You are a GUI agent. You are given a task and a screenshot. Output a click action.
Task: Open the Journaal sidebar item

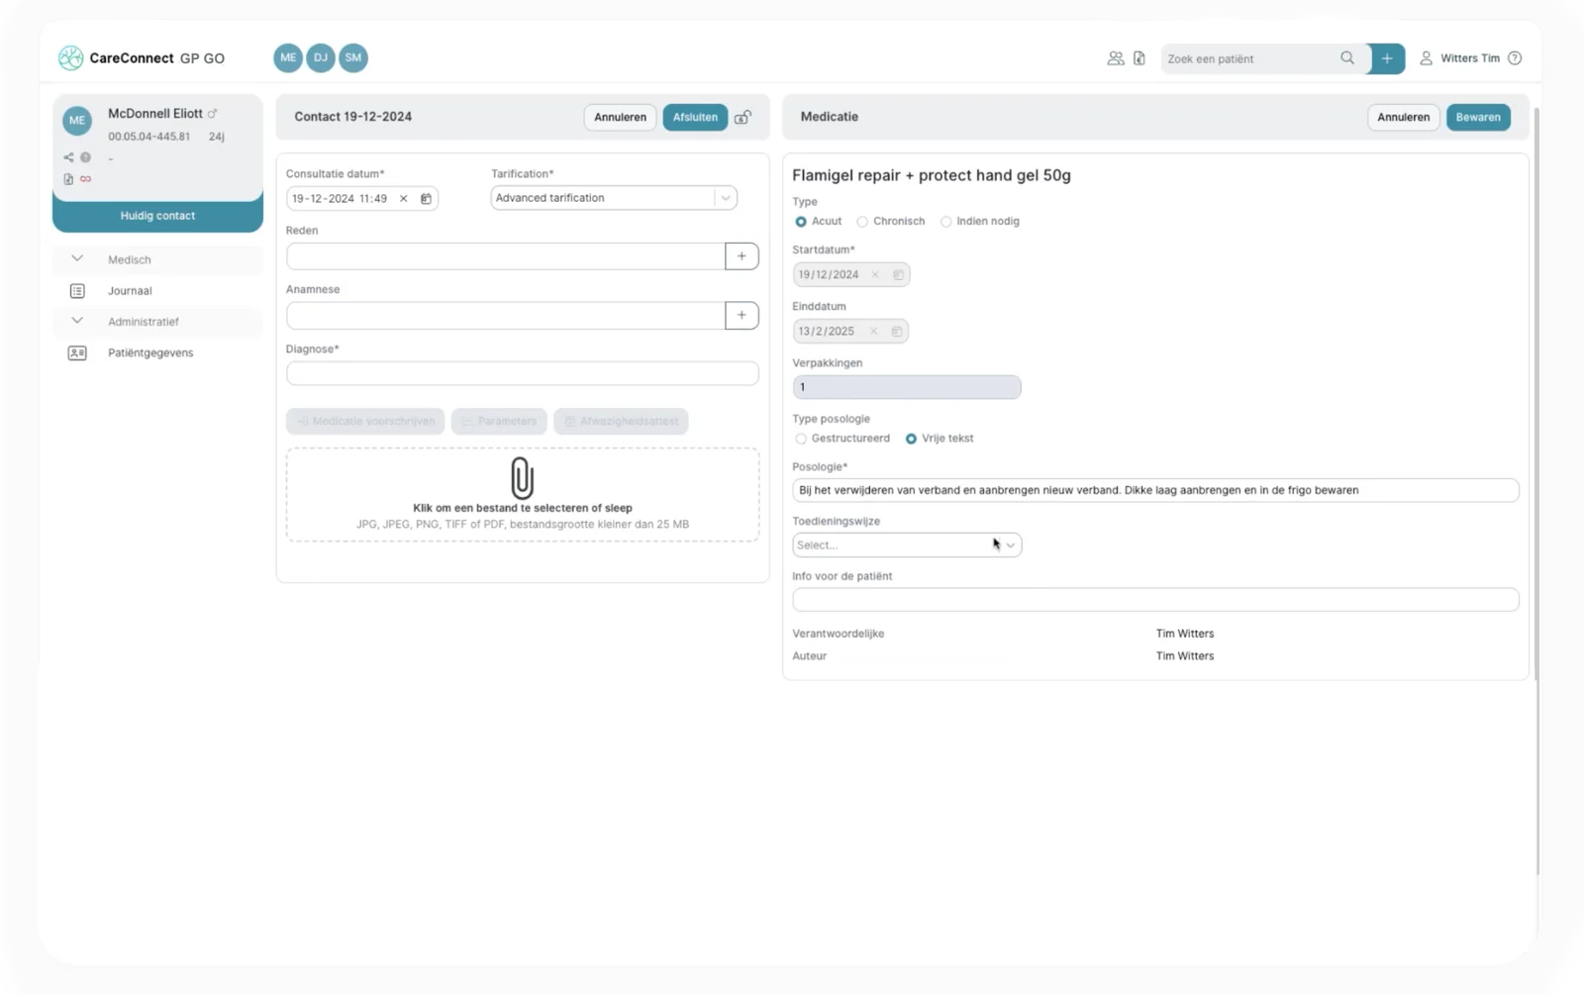130,290
